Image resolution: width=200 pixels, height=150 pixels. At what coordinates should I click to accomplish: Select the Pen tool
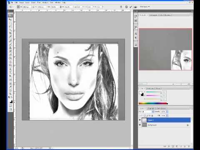pos(10,69)
